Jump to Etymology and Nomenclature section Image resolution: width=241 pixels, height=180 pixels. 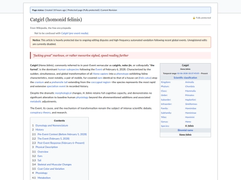pyautogui.click(x=52, y=125)
